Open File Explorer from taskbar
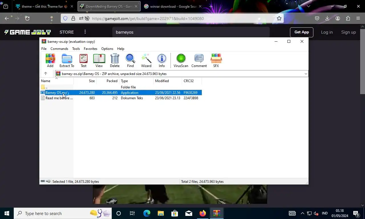Screen dimensions: 365x219 pos(161,213)
